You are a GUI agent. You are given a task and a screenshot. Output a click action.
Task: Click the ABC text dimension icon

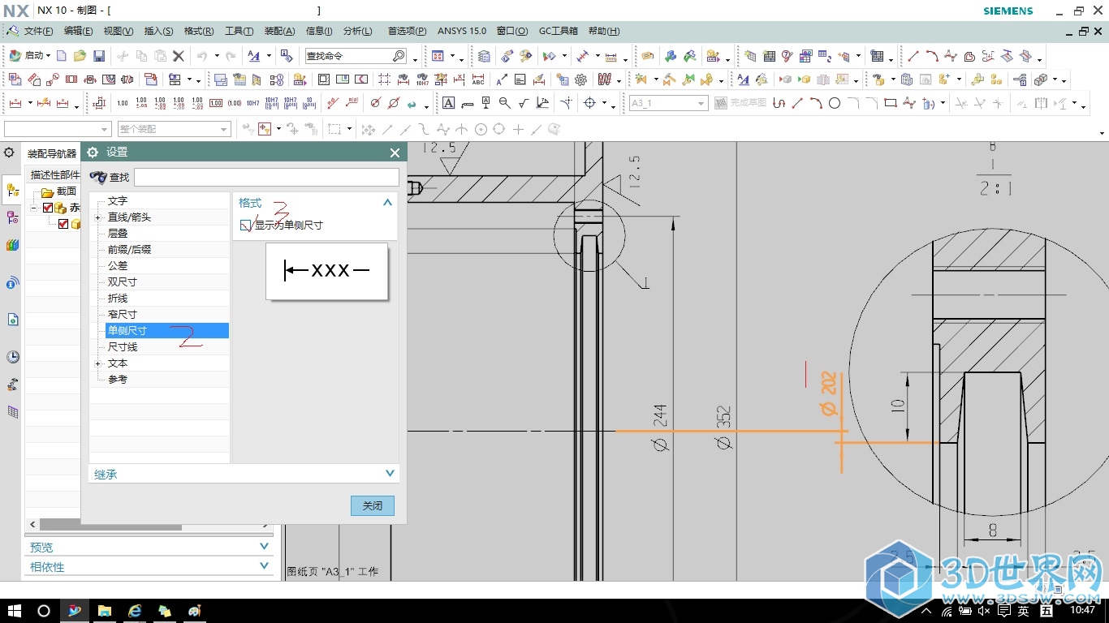click(x=478, y=79)
